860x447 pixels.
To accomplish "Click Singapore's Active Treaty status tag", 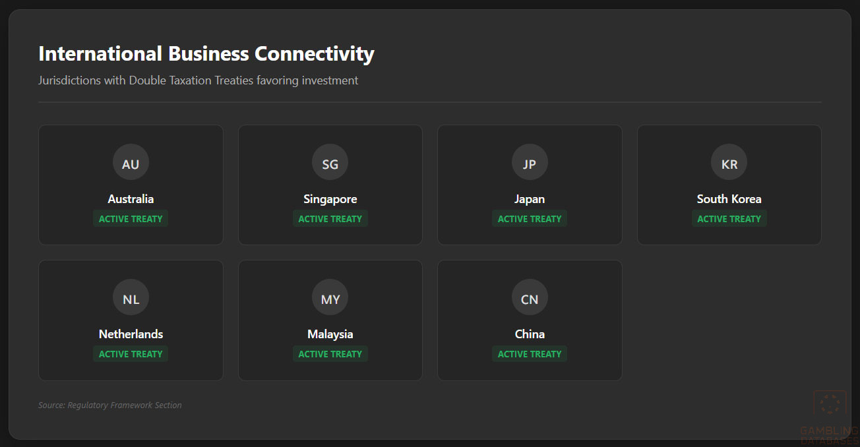I will [330, 219].
